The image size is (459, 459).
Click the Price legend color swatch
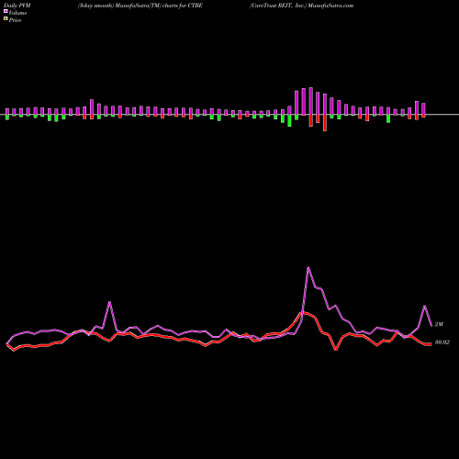click(6, 18)
